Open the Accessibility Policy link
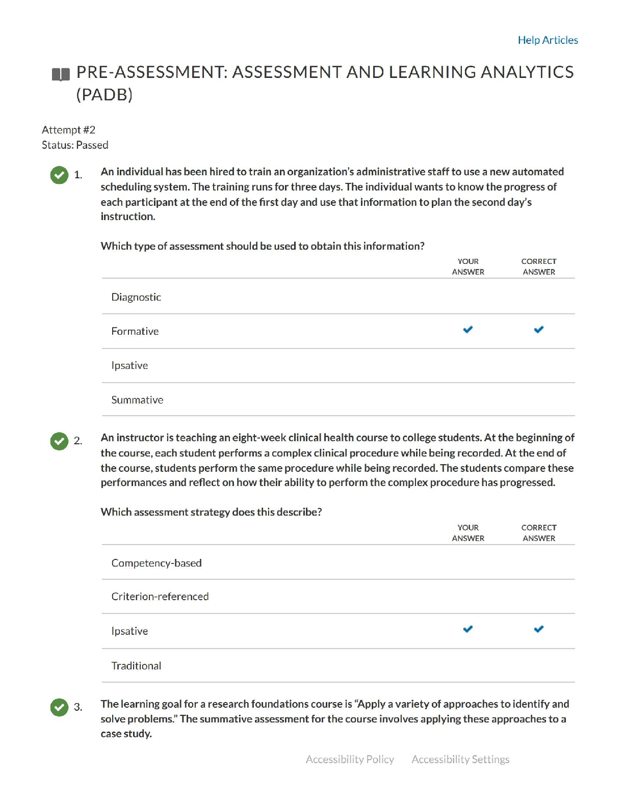624x807 pixels. [x=350, y=759]
